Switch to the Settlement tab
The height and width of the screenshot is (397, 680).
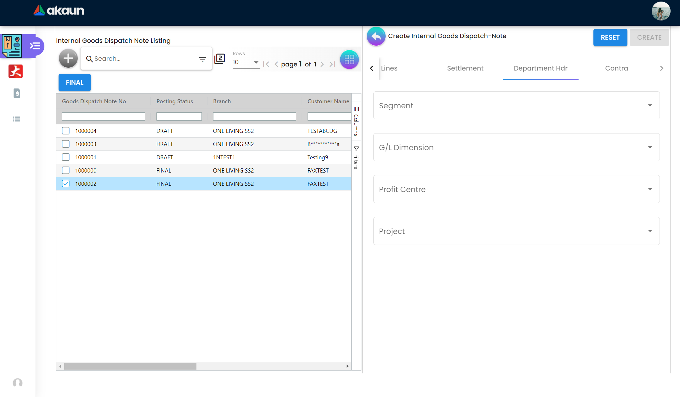(465, 68)
